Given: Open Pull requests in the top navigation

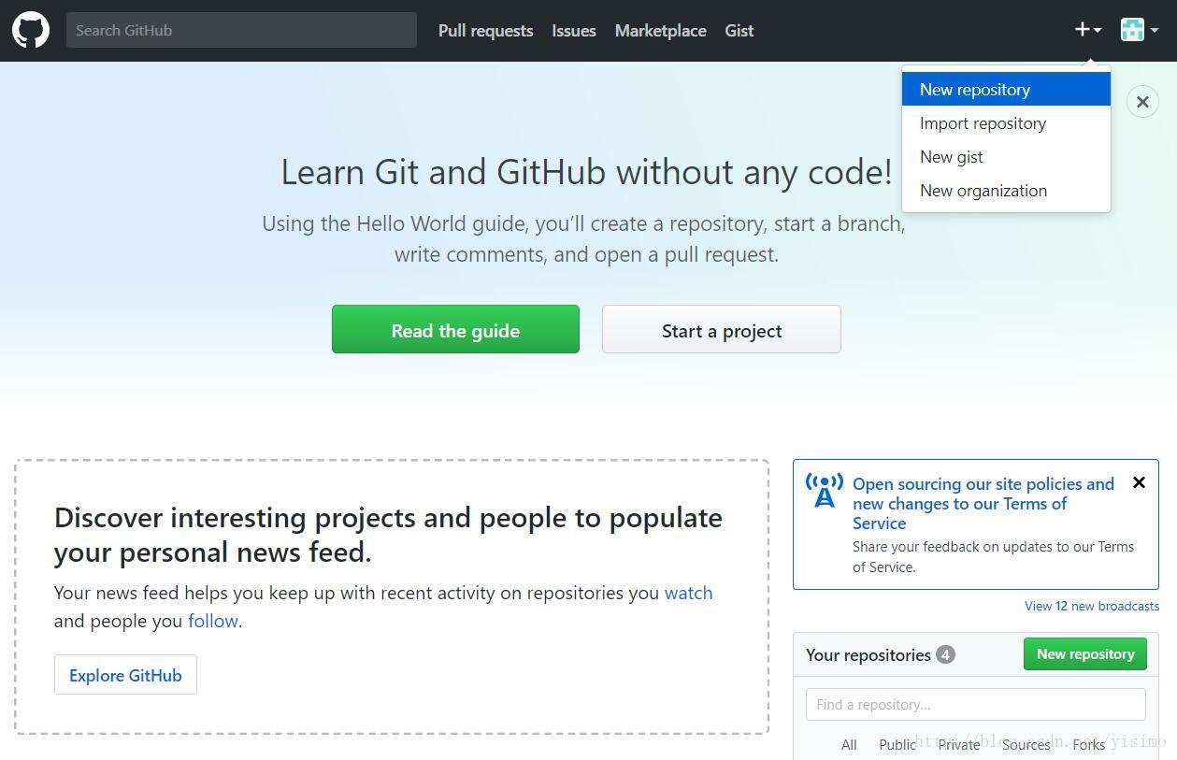Looking at the screenshot, I should (x=485, y=31).
